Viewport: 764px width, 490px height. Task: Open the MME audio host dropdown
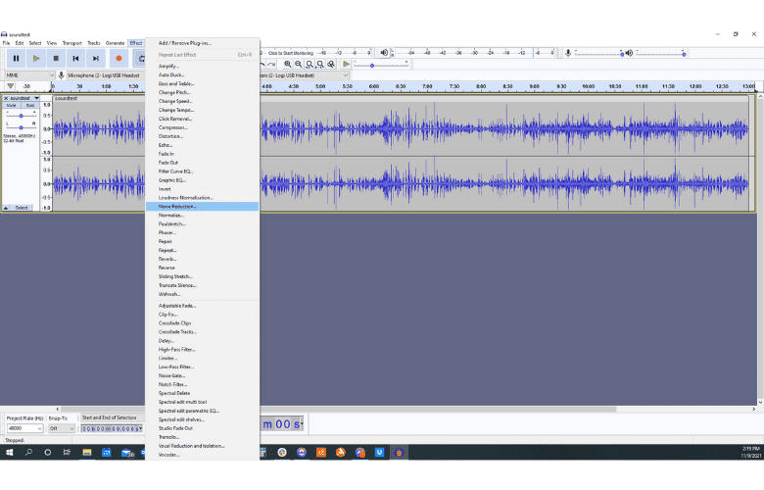point(27,74)
